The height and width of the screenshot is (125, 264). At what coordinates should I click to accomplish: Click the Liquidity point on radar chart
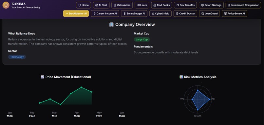209,99
